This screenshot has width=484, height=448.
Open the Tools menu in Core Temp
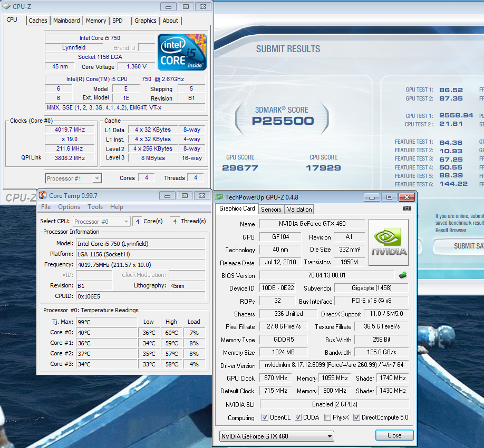click(x=95, y=207)
